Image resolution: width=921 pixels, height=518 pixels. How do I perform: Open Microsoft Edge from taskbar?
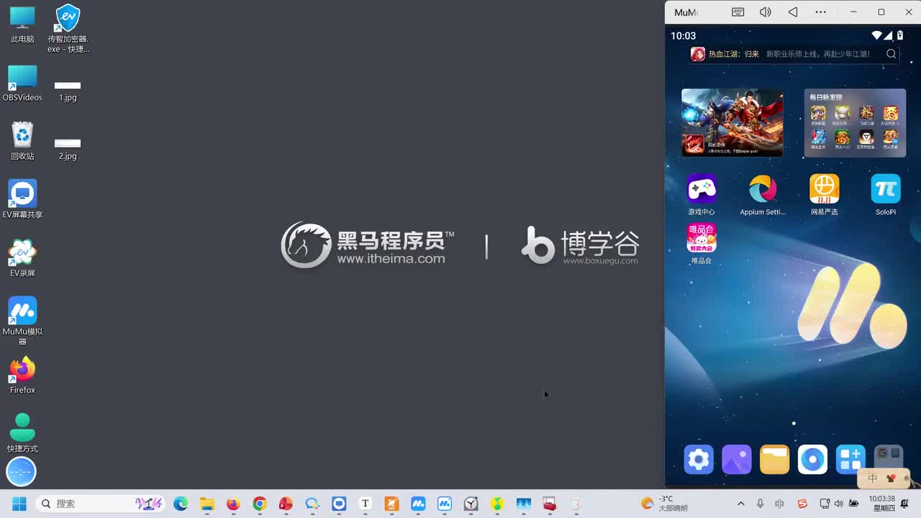181,504
